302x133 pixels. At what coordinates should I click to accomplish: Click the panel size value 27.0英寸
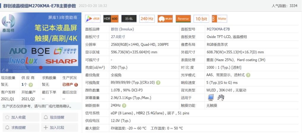tap(118, 37)
